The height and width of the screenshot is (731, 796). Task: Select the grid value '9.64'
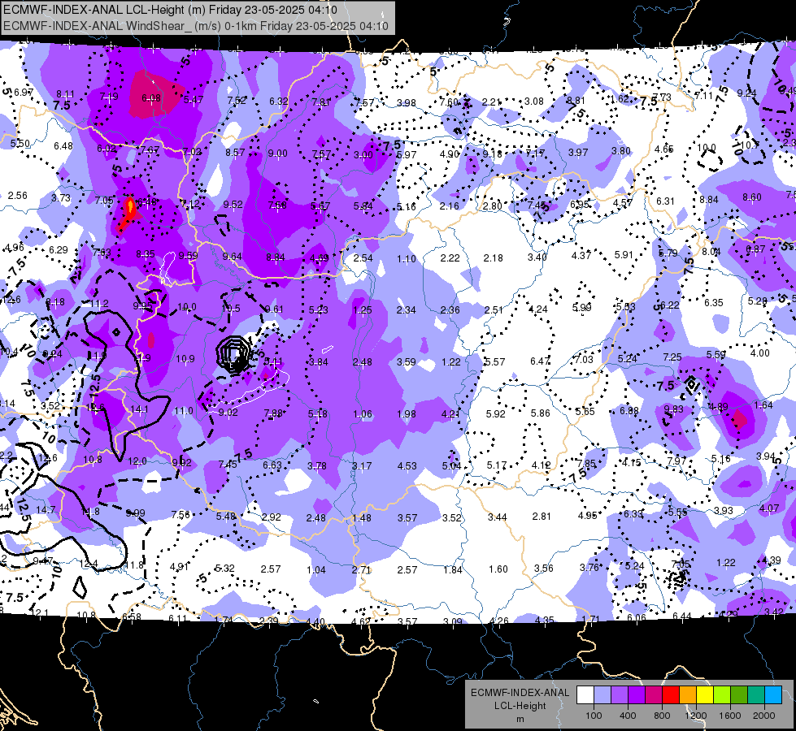click(232, 256)
